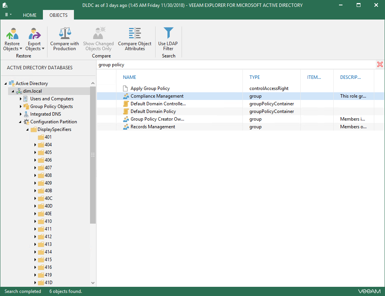Clear the search with red X
Image resolution: width=385 pixels, height=296 pixels.
(x=380, y=65)
